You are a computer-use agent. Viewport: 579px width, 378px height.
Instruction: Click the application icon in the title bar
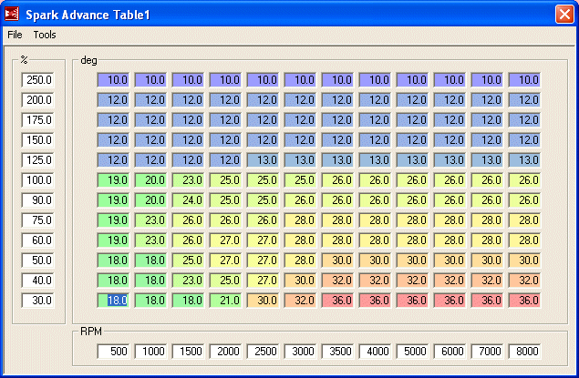click(x=13, y=14)
